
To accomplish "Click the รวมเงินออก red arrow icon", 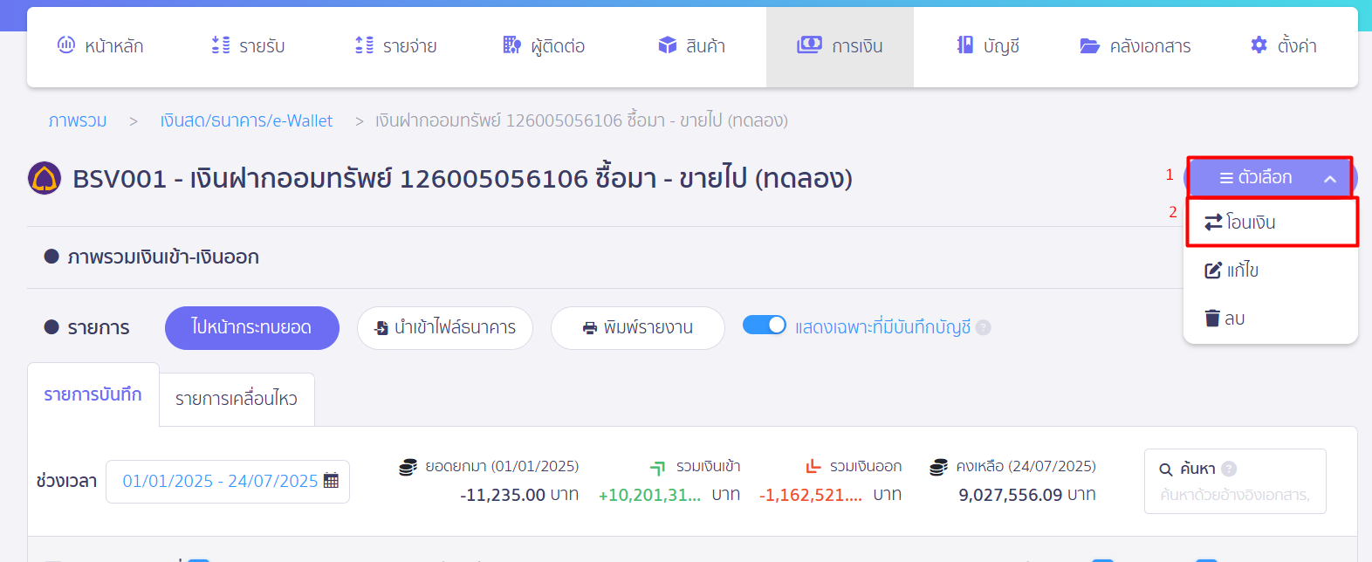I will click(813, 467).
